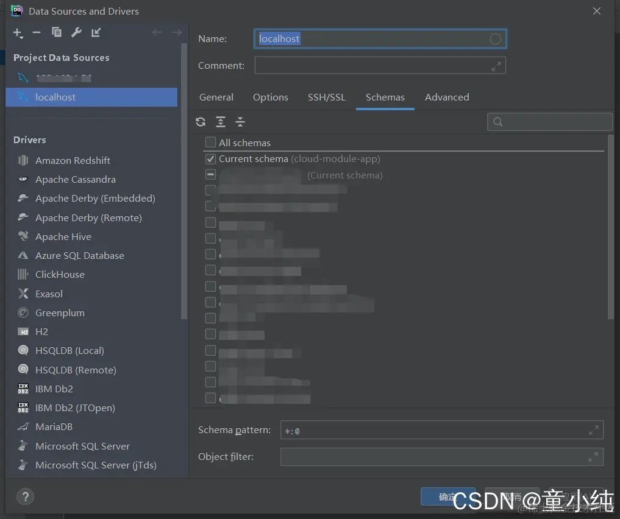Click the Azure SQL Database icon

[23, 256]
